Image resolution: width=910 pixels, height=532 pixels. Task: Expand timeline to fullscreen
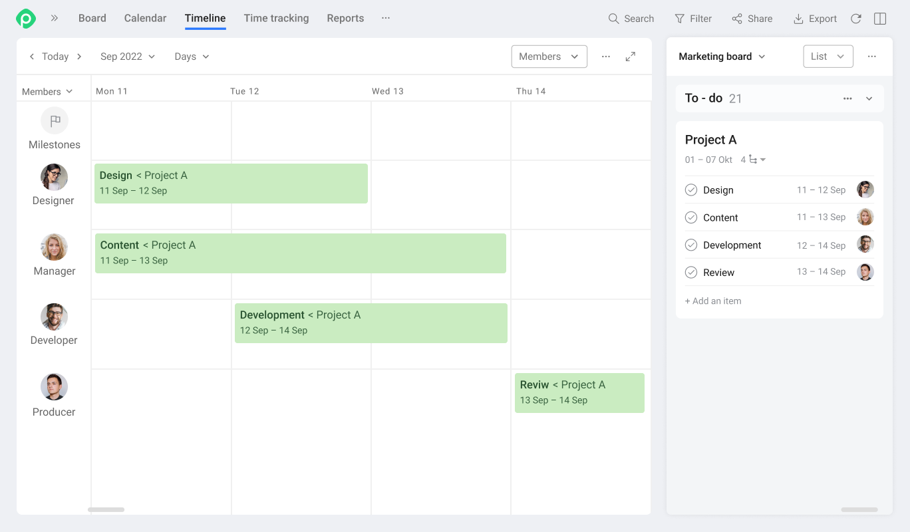tap(631, 57)
